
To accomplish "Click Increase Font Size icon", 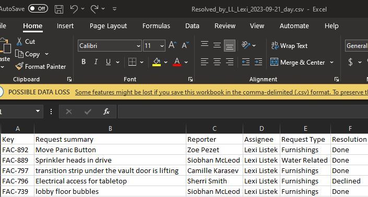I will pos(172,45).
